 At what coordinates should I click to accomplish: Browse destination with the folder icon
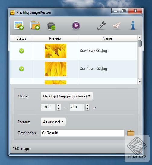(x=131, y=133)
